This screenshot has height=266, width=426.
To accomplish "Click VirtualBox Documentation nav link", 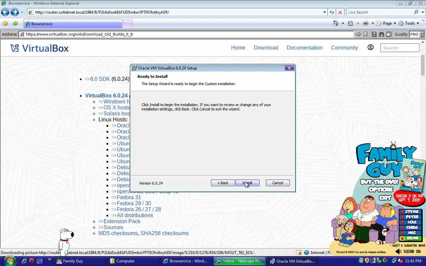I will 305,48.
